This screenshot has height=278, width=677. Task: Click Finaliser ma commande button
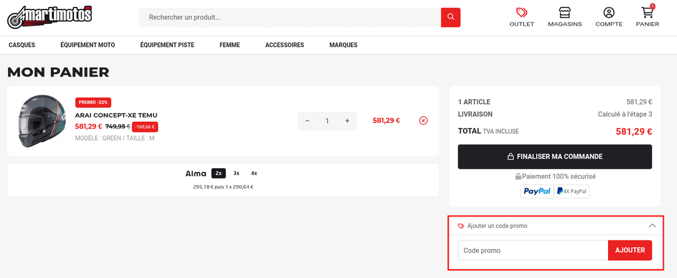[555, 156]
